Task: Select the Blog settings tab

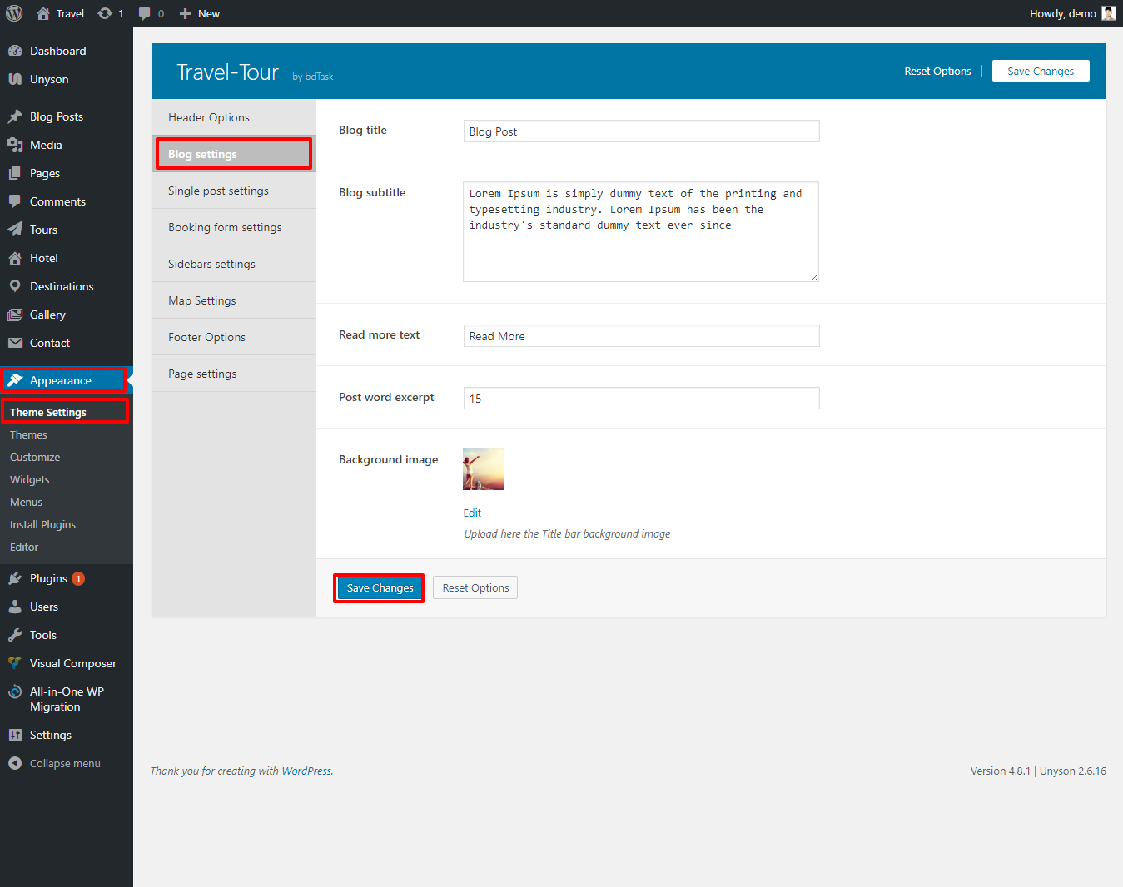Action: (234, 154)
